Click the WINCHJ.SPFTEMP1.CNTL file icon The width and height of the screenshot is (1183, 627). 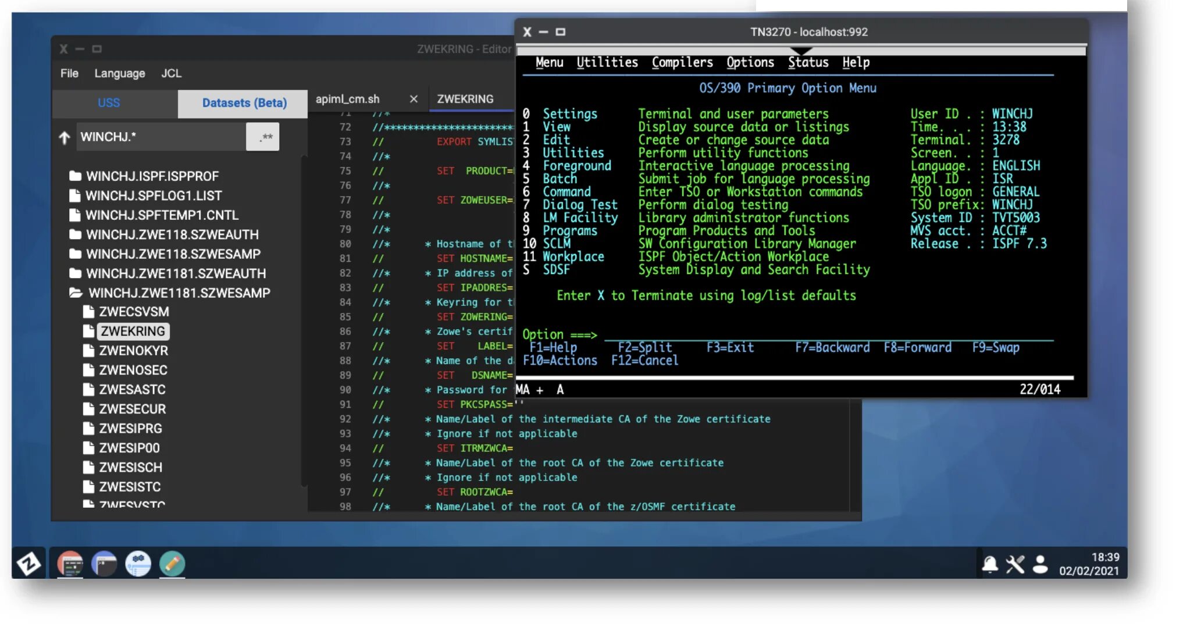74,215
